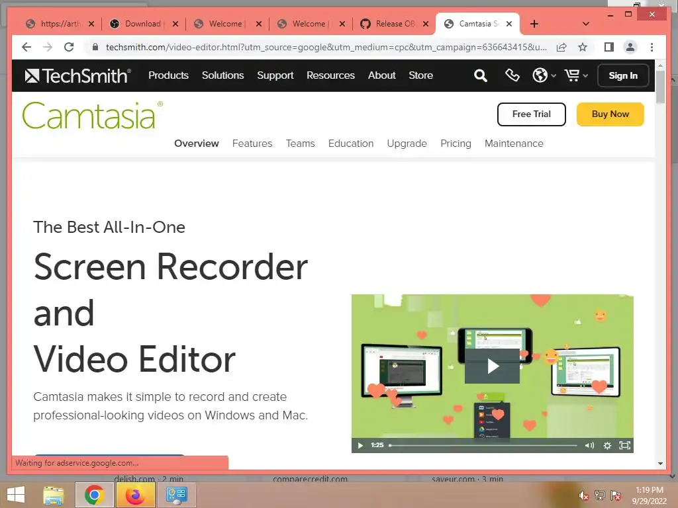
Task: Open the site search magnifier icon
Action: click(481, 75)
